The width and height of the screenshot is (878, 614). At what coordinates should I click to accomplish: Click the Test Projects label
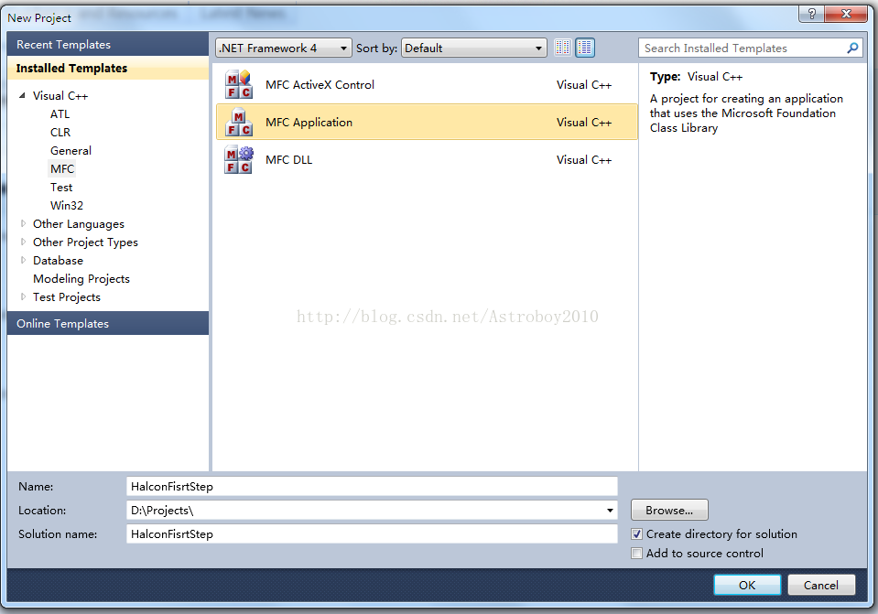(x=67, y=297)
